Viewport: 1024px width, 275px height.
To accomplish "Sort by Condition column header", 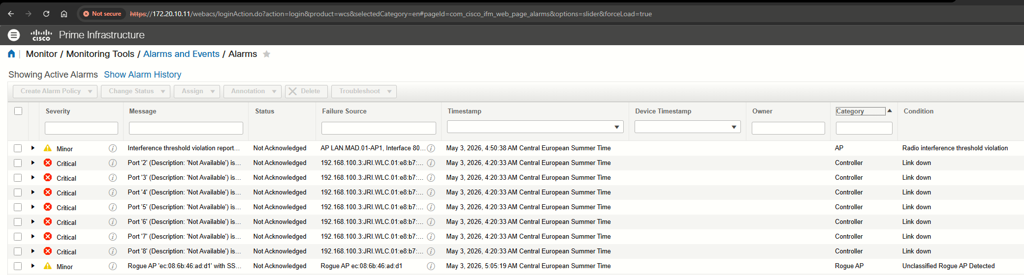I will tap(918, 111).
